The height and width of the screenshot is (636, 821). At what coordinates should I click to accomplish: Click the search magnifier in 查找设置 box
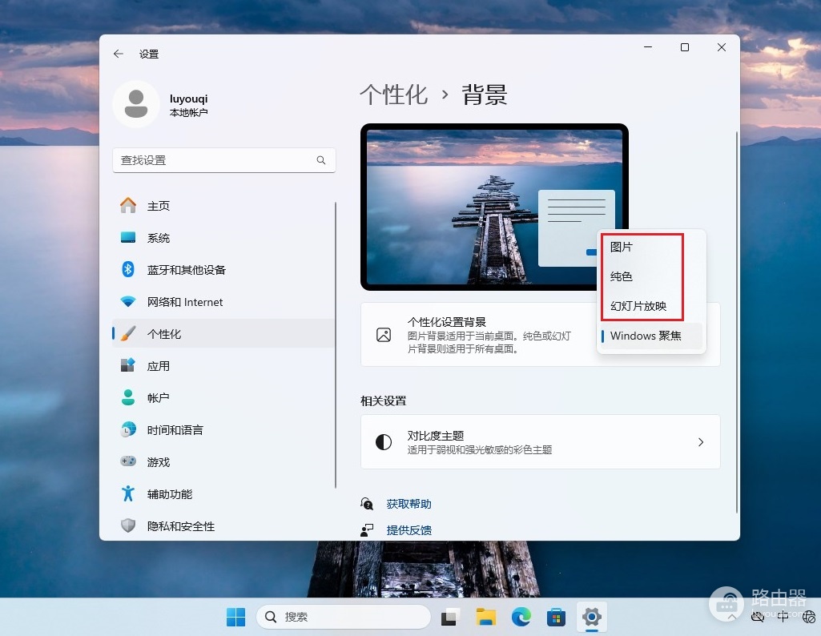pos(321,160)
